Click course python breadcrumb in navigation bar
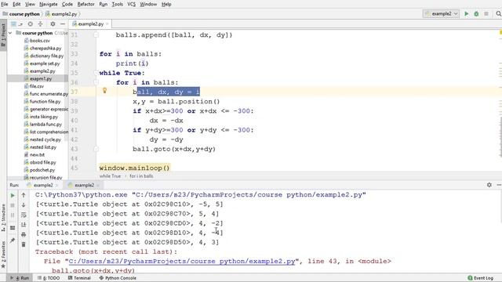Viewport: 502px width, 282px height. click(x=21, y=14)
